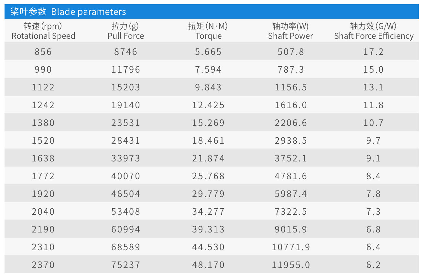423x278 pixels.
Task: Select efficiency value 7.3
Action: tap(374, 211)
